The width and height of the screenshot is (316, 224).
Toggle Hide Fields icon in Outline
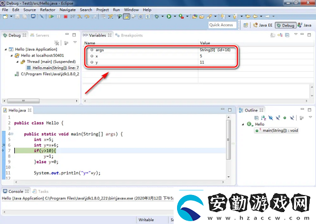coord(270,118)
